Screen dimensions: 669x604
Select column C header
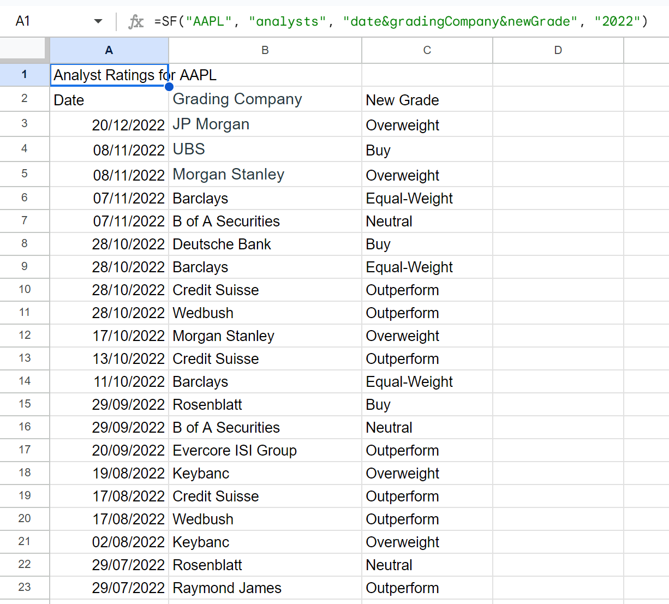point(427,50)
